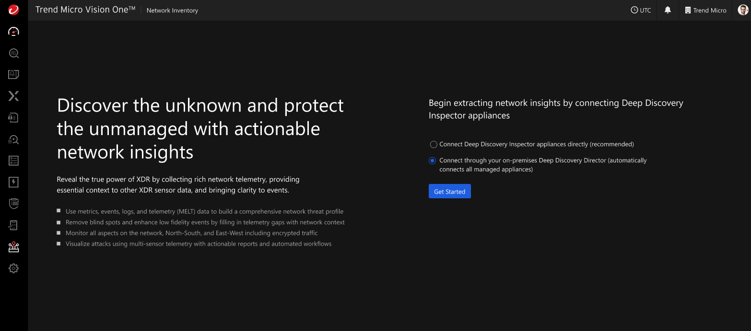751x331 pixels.
Task: Click the padlock ID card sidebar icon
Action: 13,118
